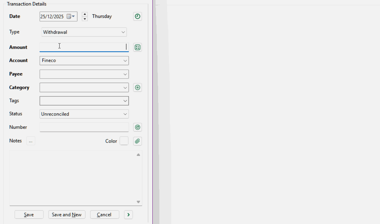Open the Category selection dropdown
The image size is (380, 224).
125,87
